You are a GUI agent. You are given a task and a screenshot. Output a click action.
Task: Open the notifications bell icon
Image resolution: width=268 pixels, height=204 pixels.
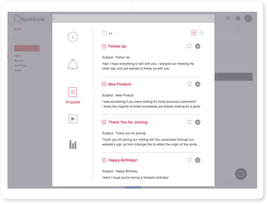[x=73, y=64]
